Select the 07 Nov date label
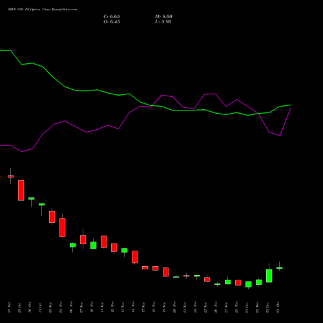The image size is (323, 323). (x=81, y=307)
